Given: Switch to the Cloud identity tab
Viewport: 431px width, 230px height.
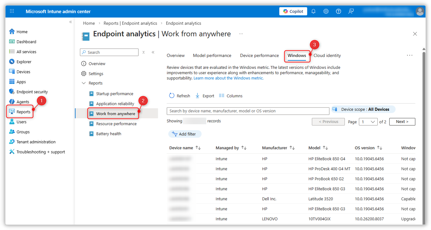Looking at the screenshot, I should [327, 55].
